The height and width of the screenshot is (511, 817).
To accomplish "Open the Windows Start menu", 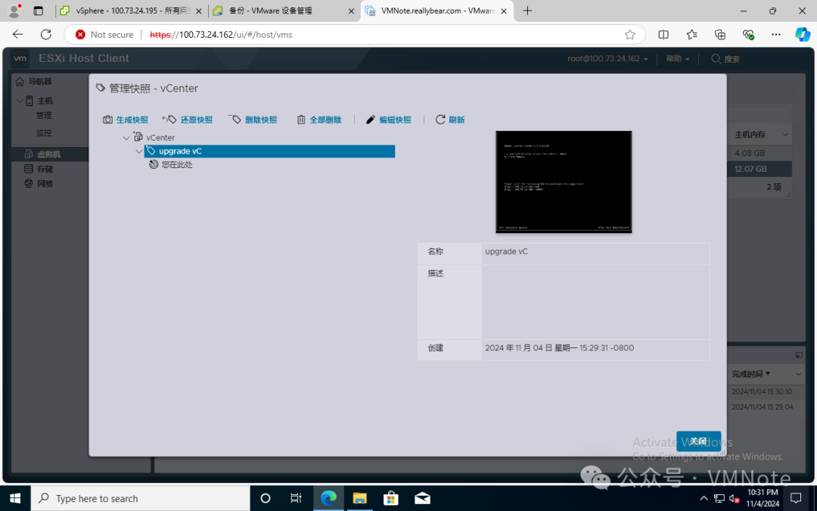I will point(15,498).
